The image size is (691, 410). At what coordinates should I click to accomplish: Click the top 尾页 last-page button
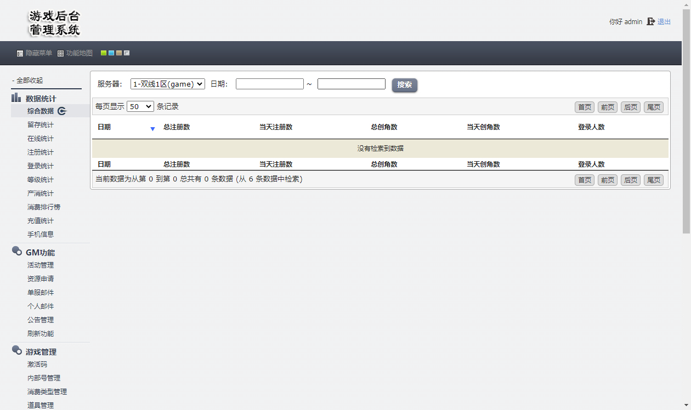click(653, 107)
